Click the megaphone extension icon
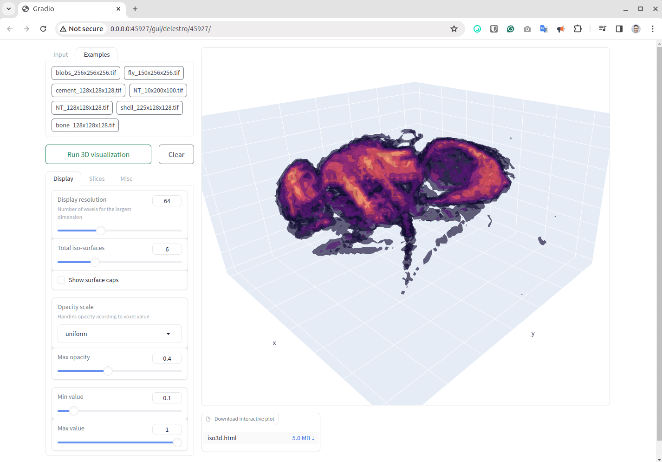This screenshot has height=462, width=662. click(561, 29)
